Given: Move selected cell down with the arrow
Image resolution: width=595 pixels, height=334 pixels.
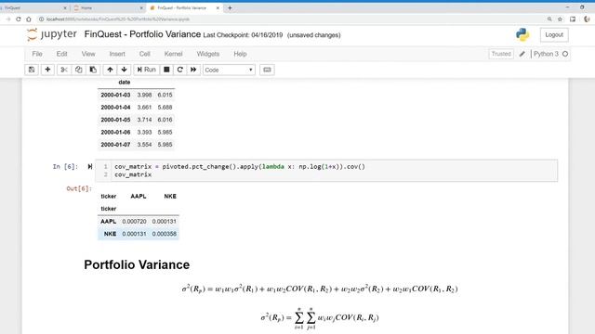Looking at the screenshot, I should tap(124, 70).
